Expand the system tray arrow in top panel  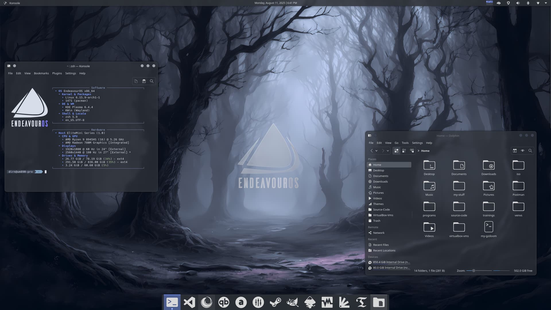(546, 3)
